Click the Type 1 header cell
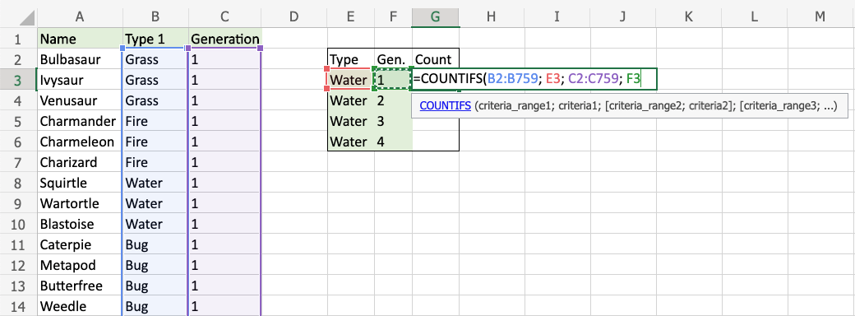Image resolution: width=855 pixels, height=316 pixels. [x=155, y=39]
